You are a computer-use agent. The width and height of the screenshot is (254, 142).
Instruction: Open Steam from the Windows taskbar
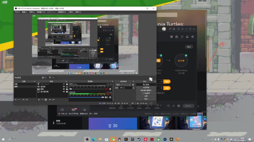click(x=139, y=139)
